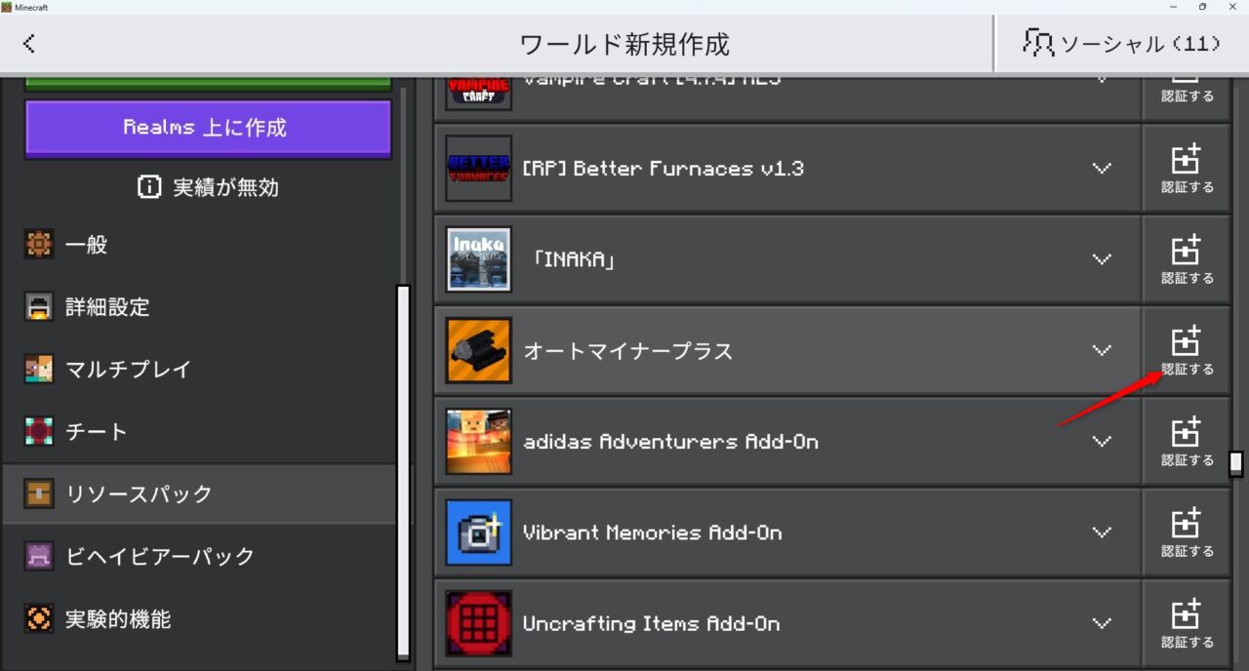Click the 実験的機能 icon
This screenshot has height=671, width=1249.
click(x=39, y=619)
